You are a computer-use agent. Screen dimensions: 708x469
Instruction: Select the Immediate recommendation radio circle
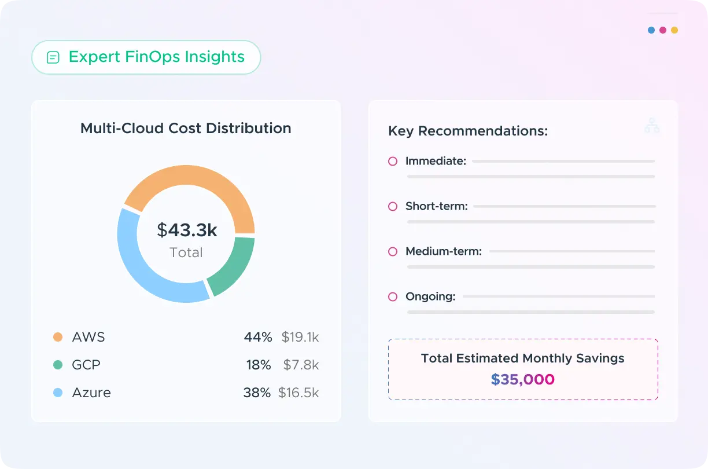[393, 162]
